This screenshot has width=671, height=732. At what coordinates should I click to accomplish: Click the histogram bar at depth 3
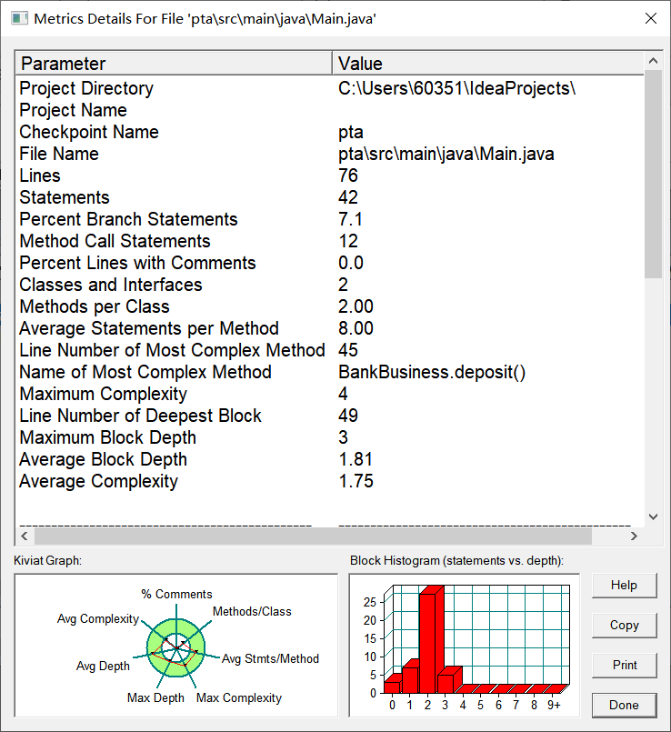pos(446,682)
